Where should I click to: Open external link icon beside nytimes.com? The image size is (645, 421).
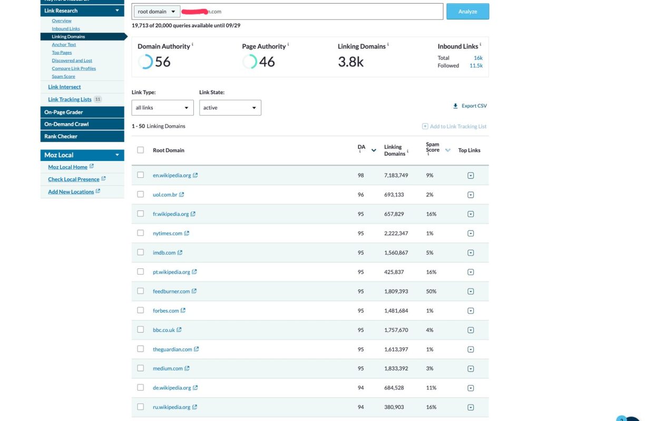[x=187, y=233]
